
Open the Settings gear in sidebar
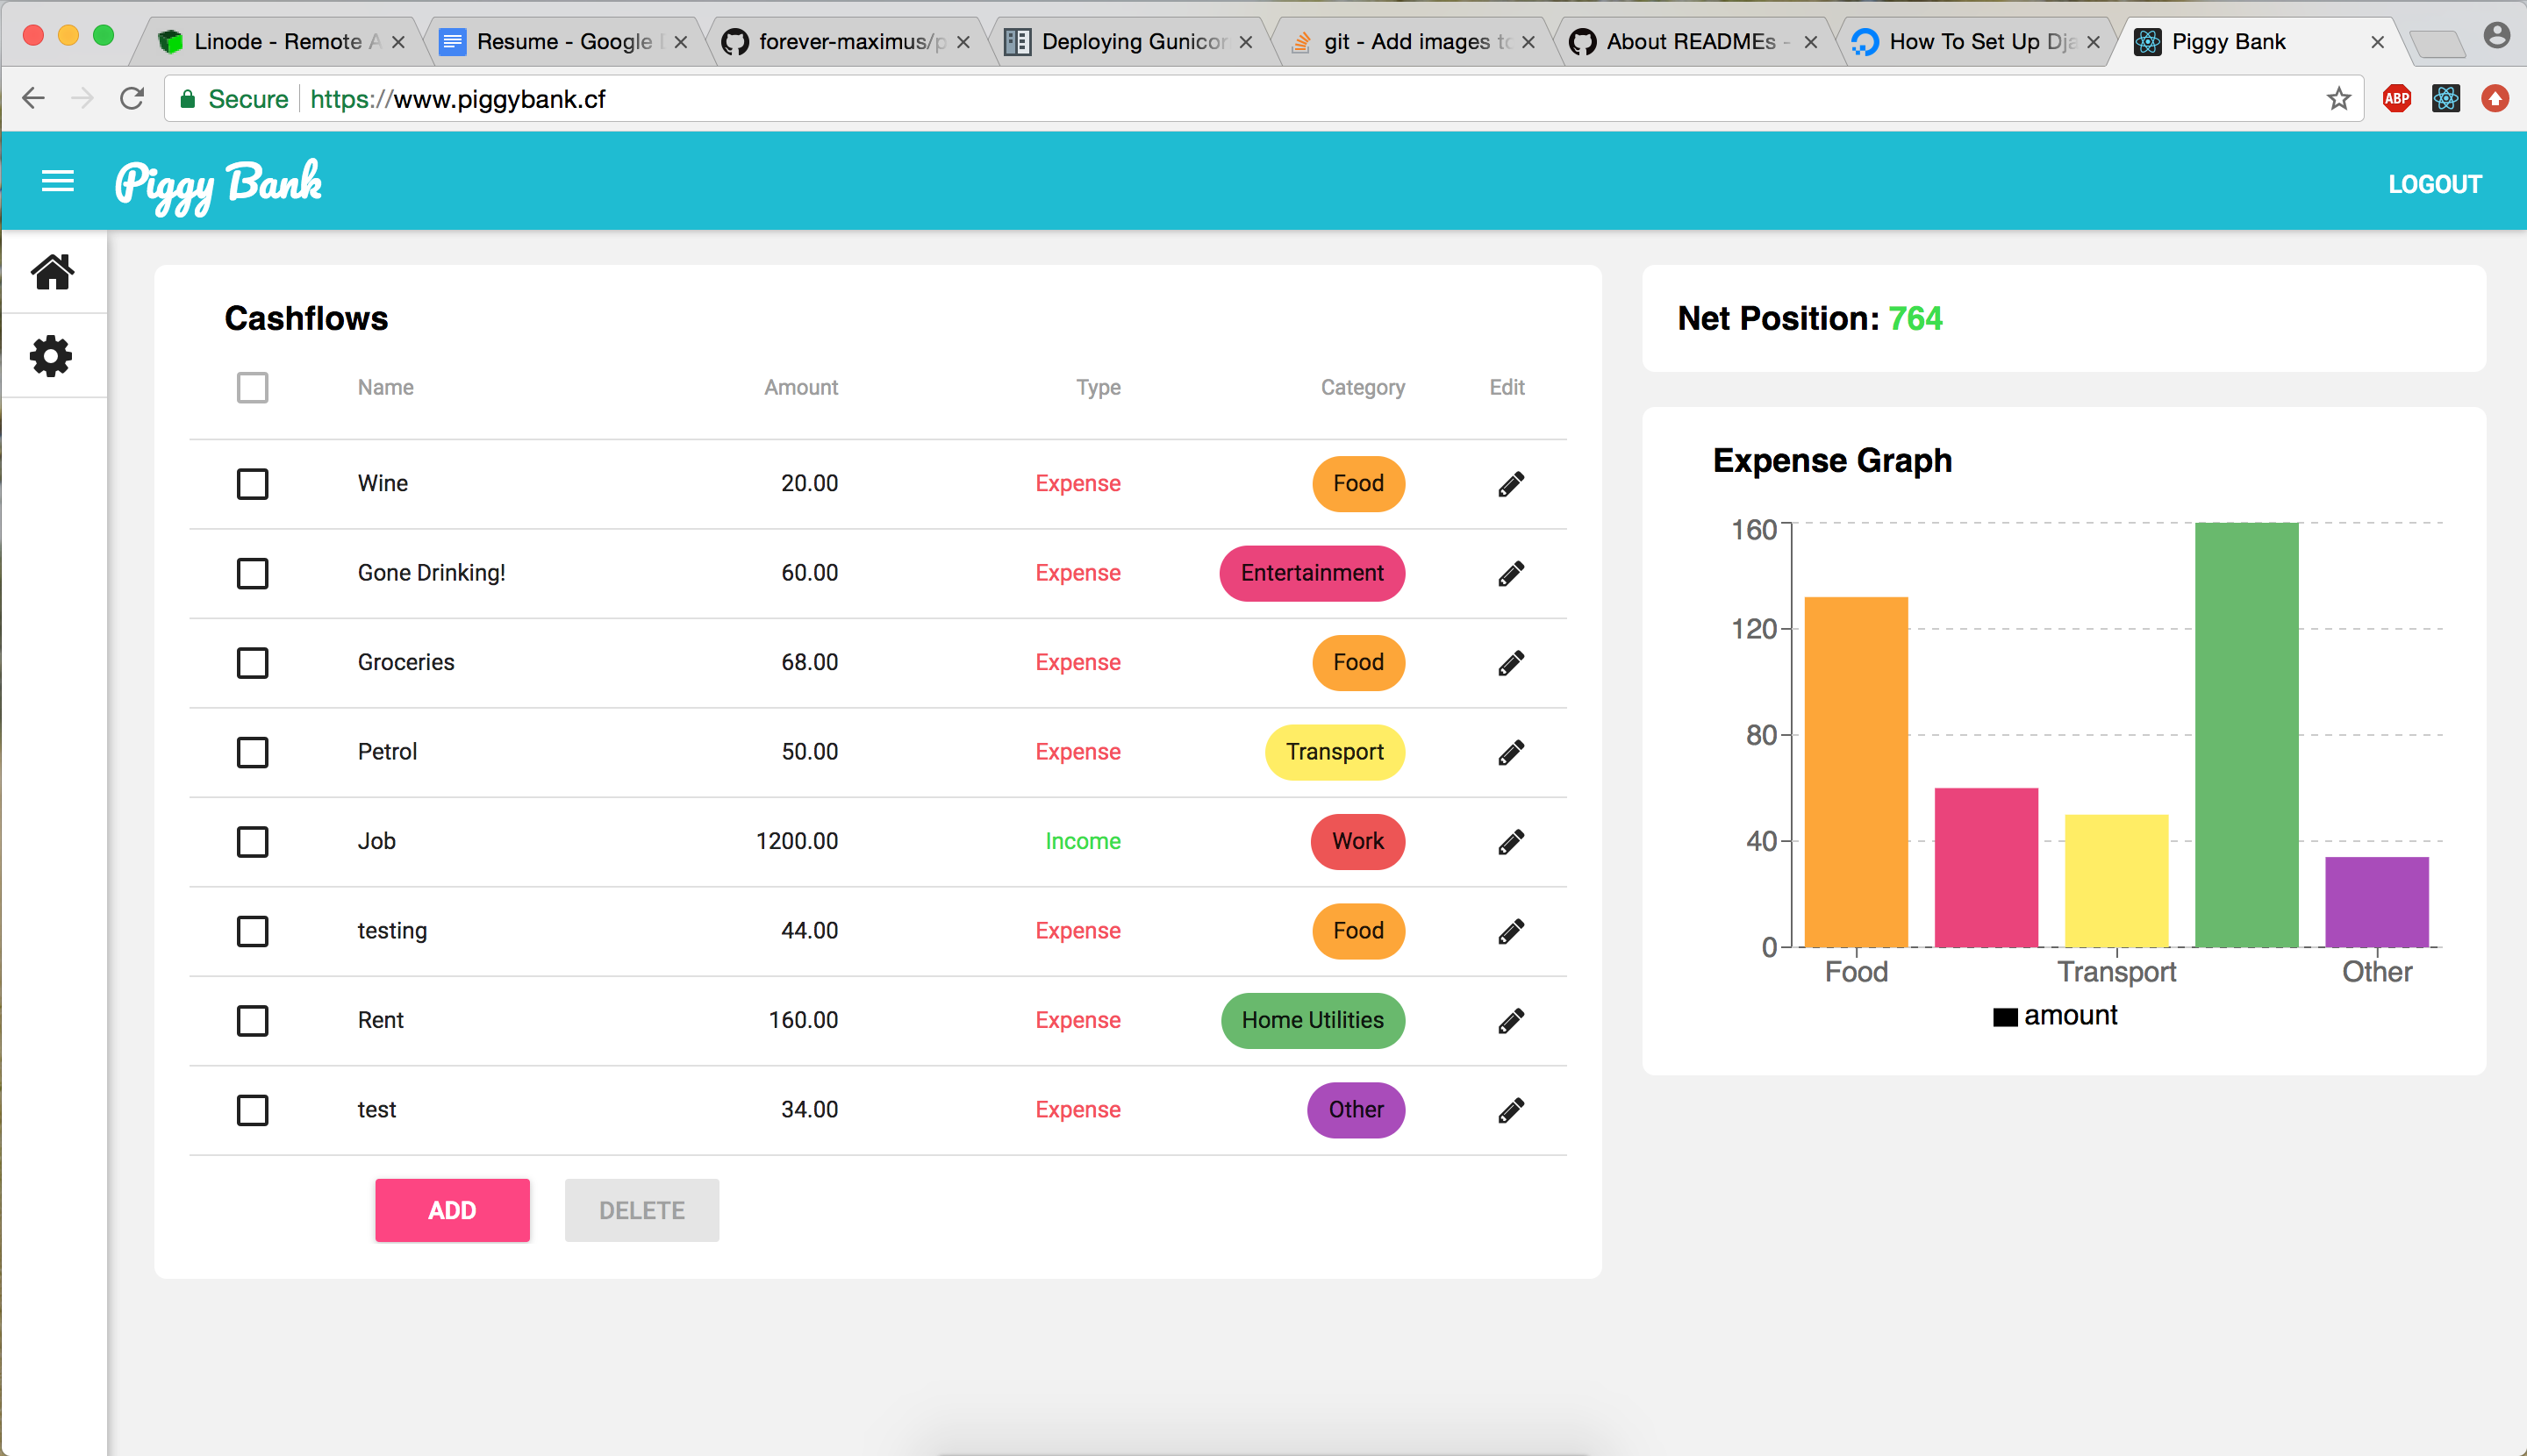tap(52, 356)
